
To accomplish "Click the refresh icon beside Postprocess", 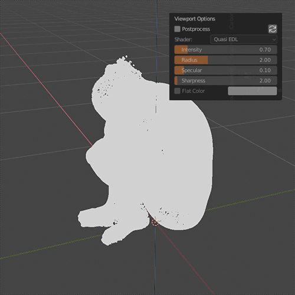I will click(273, 29).
